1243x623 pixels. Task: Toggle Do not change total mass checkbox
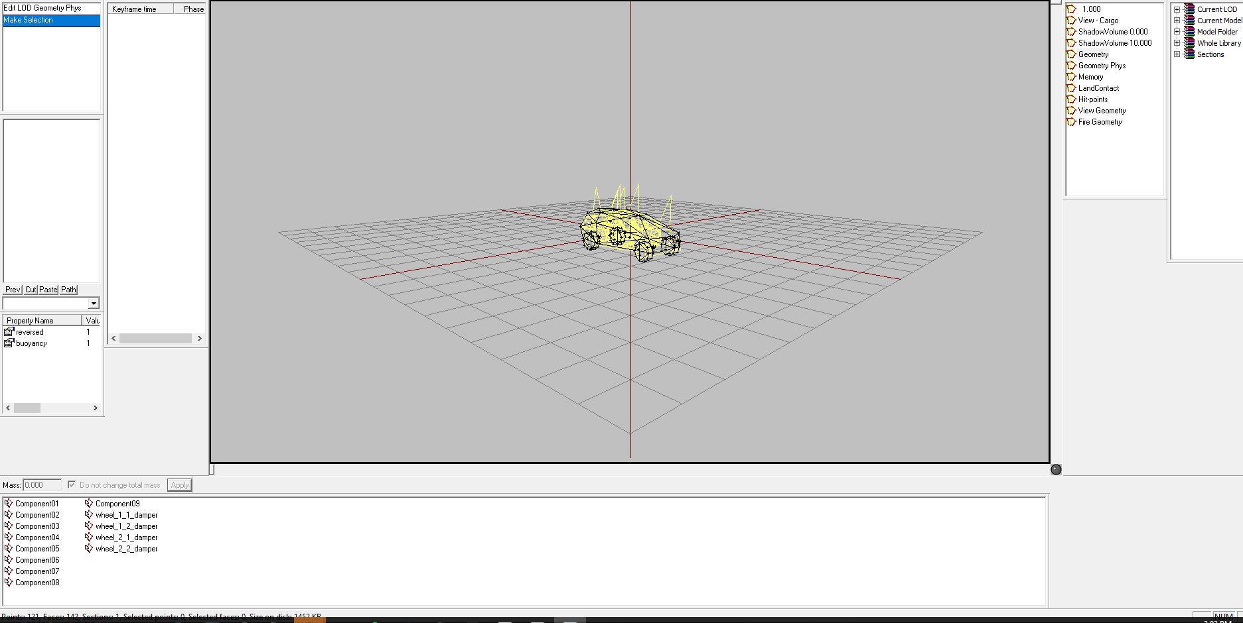72,484
